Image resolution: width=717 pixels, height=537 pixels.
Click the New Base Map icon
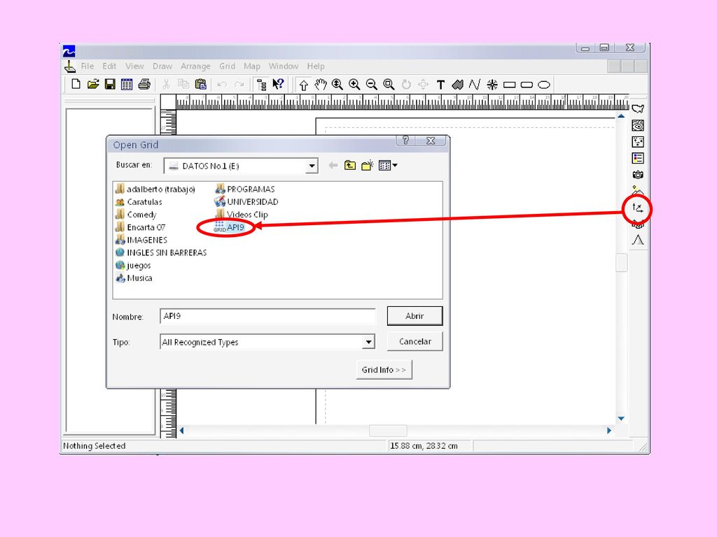(x=638, y=108)
